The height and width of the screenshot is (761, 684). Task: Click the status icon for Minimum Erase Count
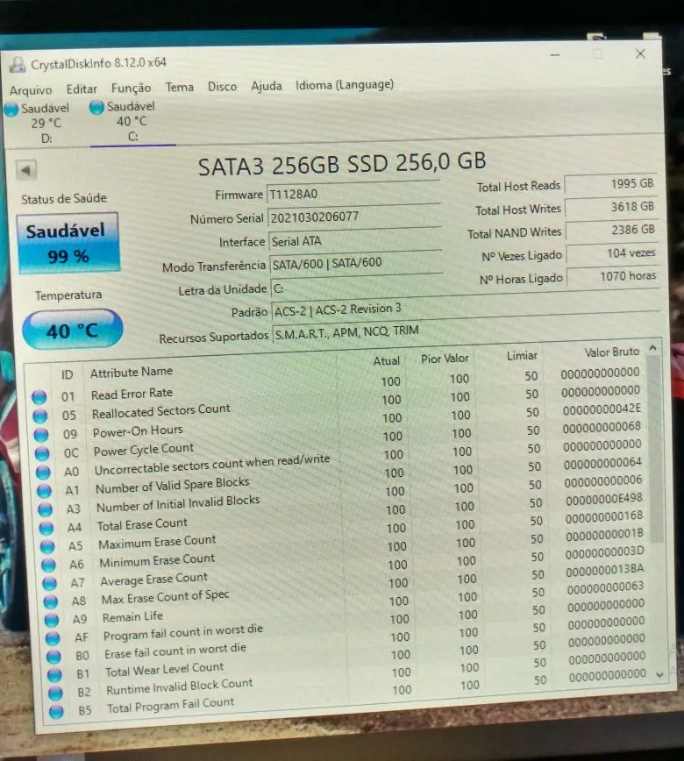[48, 565]
